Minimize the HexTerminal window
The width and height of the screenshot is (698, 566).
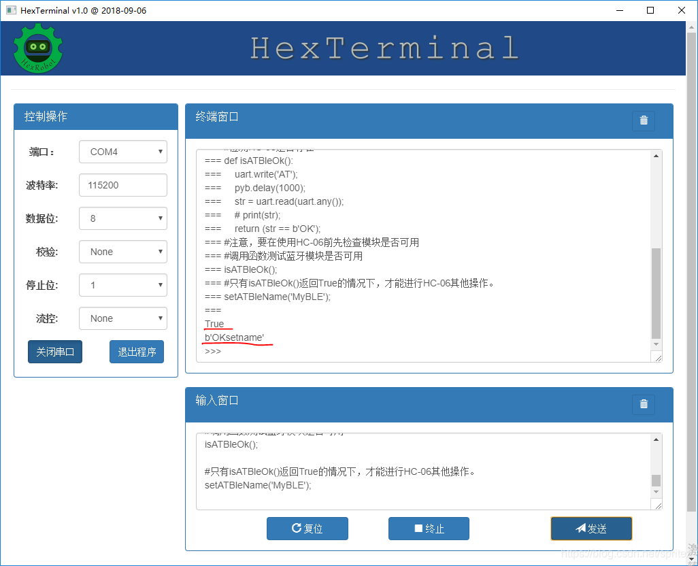(x=620, y=10)
